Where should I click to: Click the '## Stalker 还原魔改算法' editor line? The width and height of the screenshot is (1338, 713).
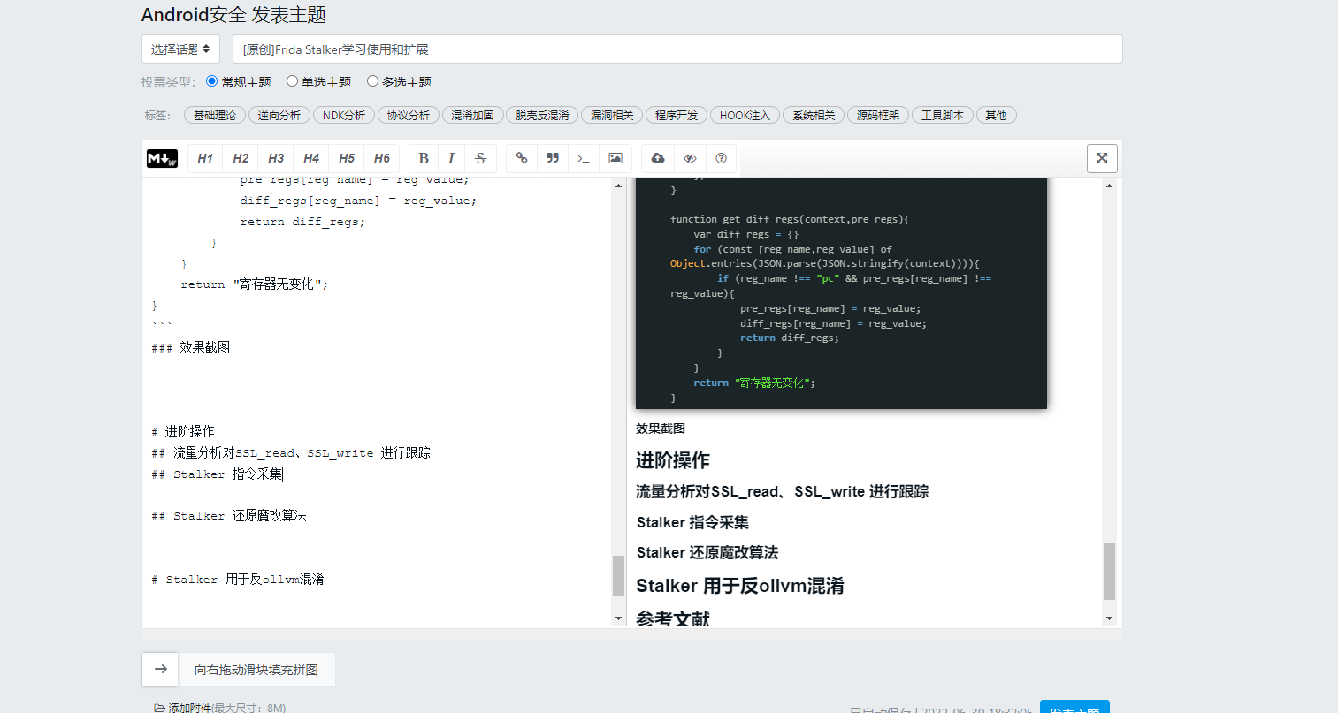pos(229,516)
